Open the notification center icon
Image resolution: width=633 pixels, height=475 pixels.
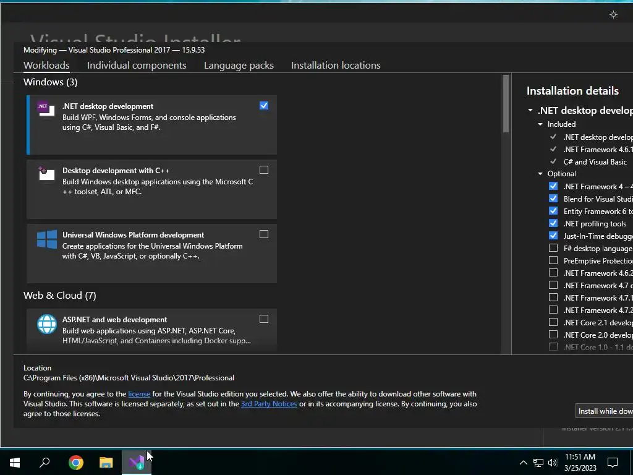[613, 463]
